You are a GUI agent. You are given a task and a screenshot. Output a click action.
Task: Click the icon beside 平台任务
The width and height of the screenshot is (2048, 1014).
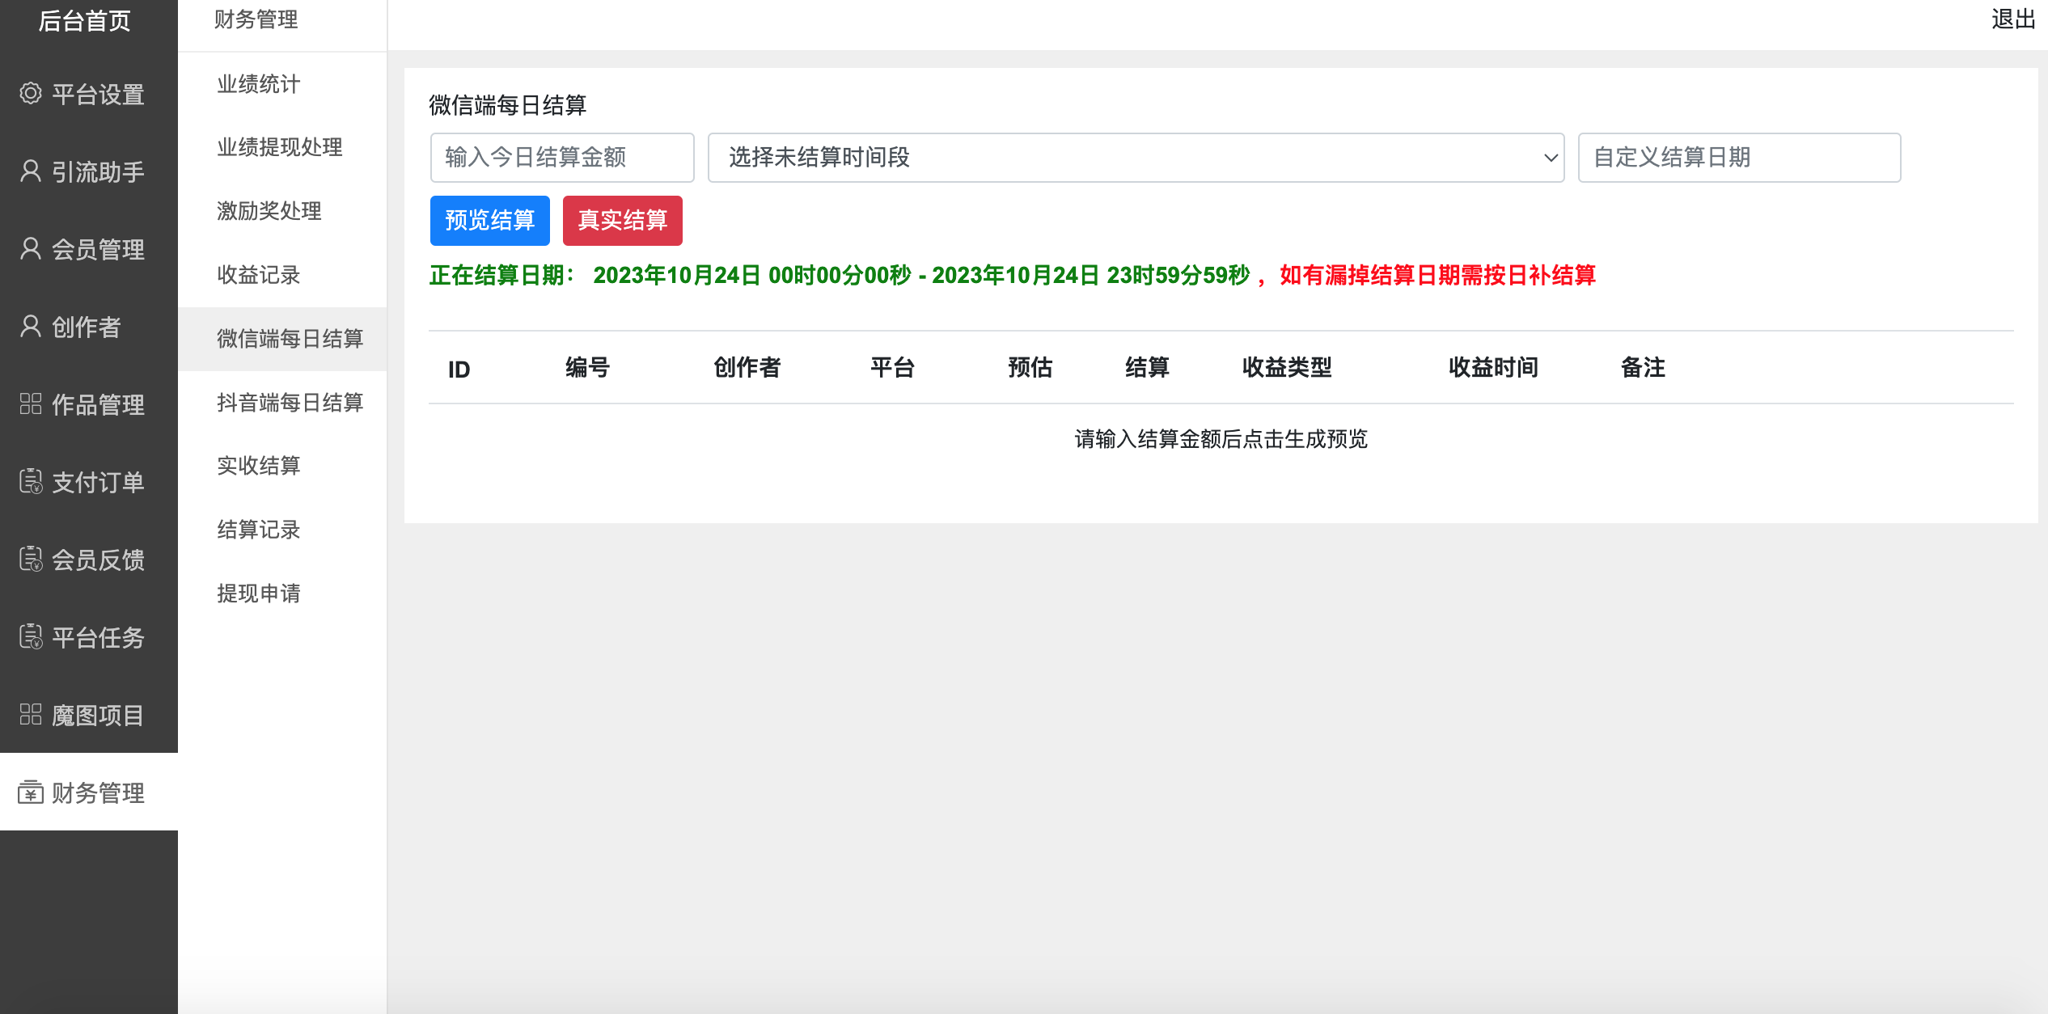(x=31, y=637)
